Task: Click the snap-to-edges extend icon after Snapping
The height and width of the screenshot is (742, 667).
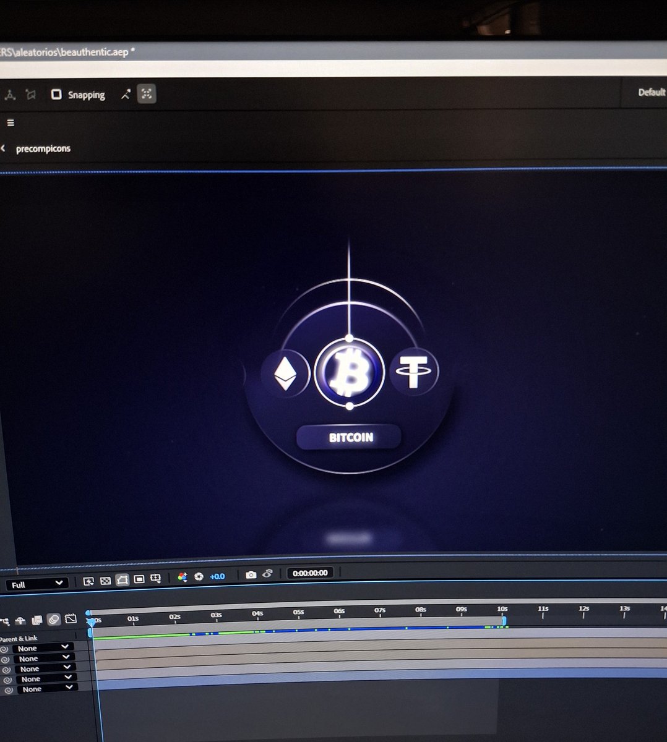Action: pos(126,94)
